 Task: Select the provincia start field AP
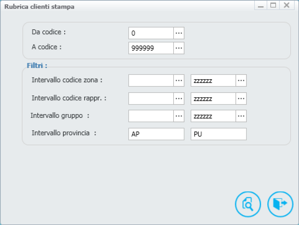point(156,134)
